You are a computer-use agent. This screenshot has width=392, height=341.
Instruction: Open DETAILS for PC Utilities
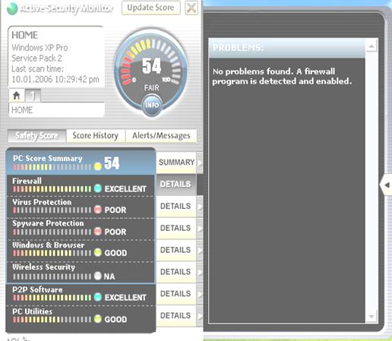[x=175, y=315]
